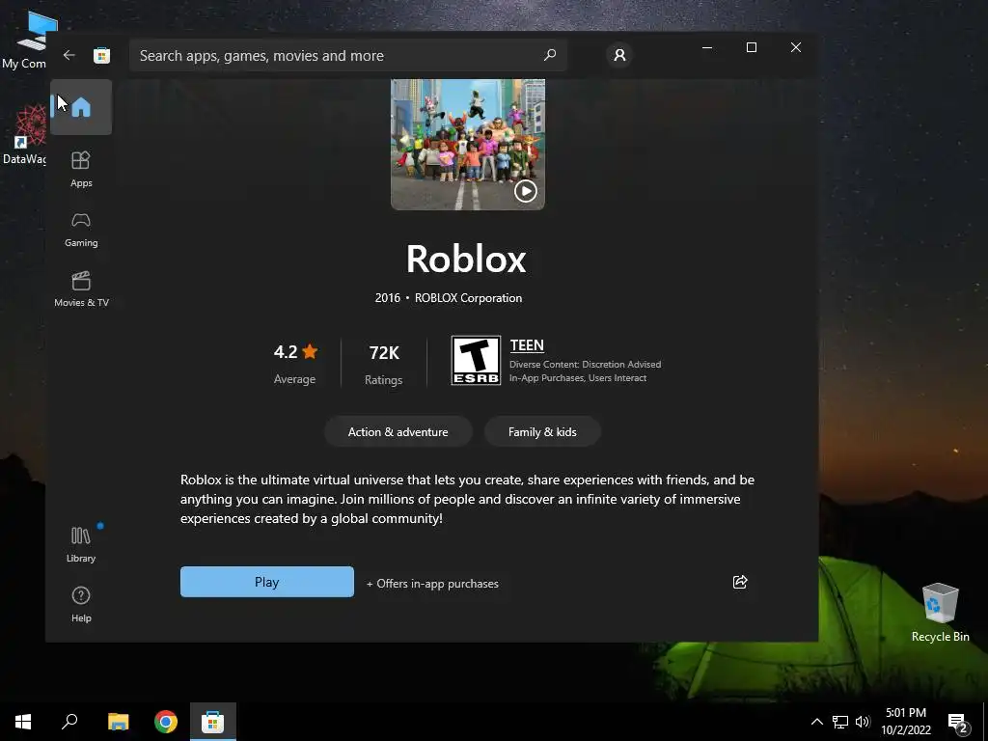Open the Home section in sidebar

pyautogui.click(x=81, y=107)
